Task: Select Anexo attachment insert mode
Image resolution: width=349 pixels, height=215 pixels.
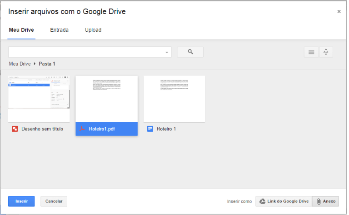Action: tap(325, 201)
